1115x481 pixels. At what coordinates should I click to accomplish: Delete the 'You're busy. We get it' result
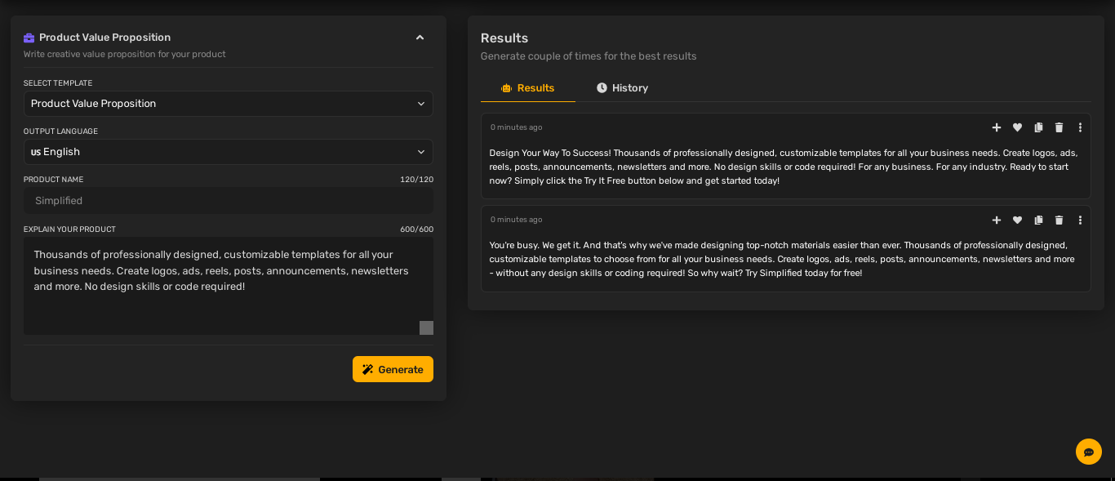point(1059,220)
